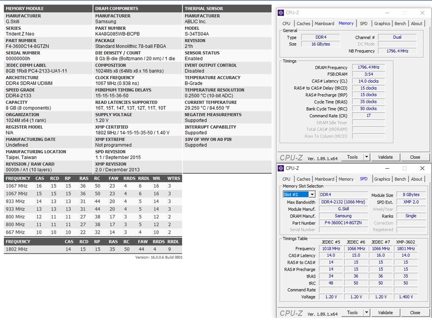This screenshot has width=432, height=318.
Task: Click Tools button in lower CPU-Z window
Action: pos(352,313)
